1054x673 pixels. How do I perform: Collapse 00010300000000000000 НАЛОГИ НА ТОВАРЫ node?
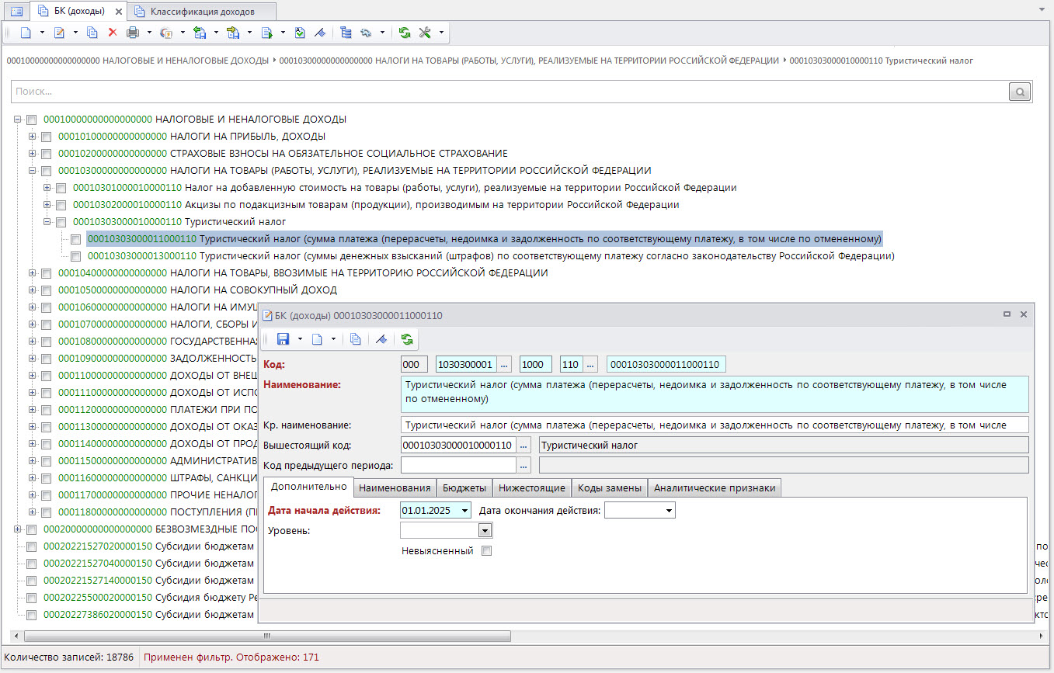[x=32, y=171]
